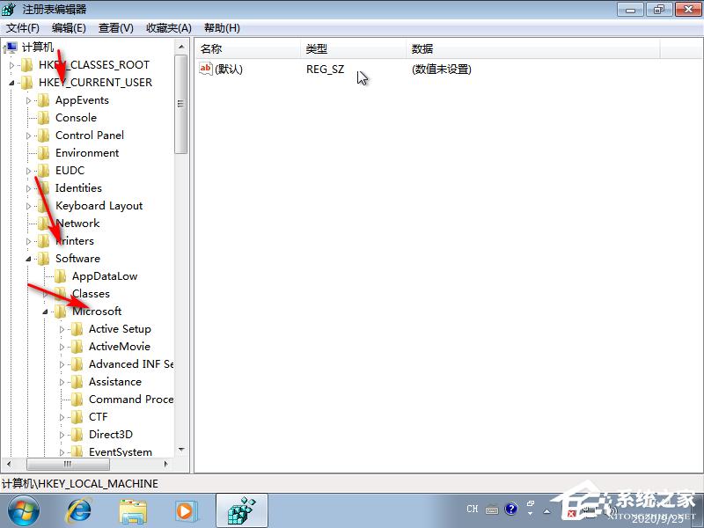704x528 pixels.
Task: Open the 收藏夹(A) menu
Action: tap(169, 28)
